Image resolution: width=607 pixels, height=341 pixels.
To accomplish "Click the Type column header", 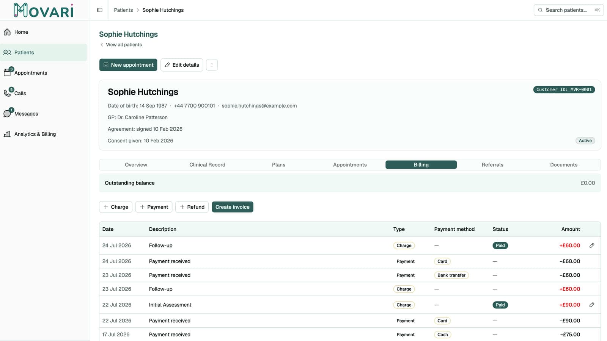I will [x=399, y=229].
